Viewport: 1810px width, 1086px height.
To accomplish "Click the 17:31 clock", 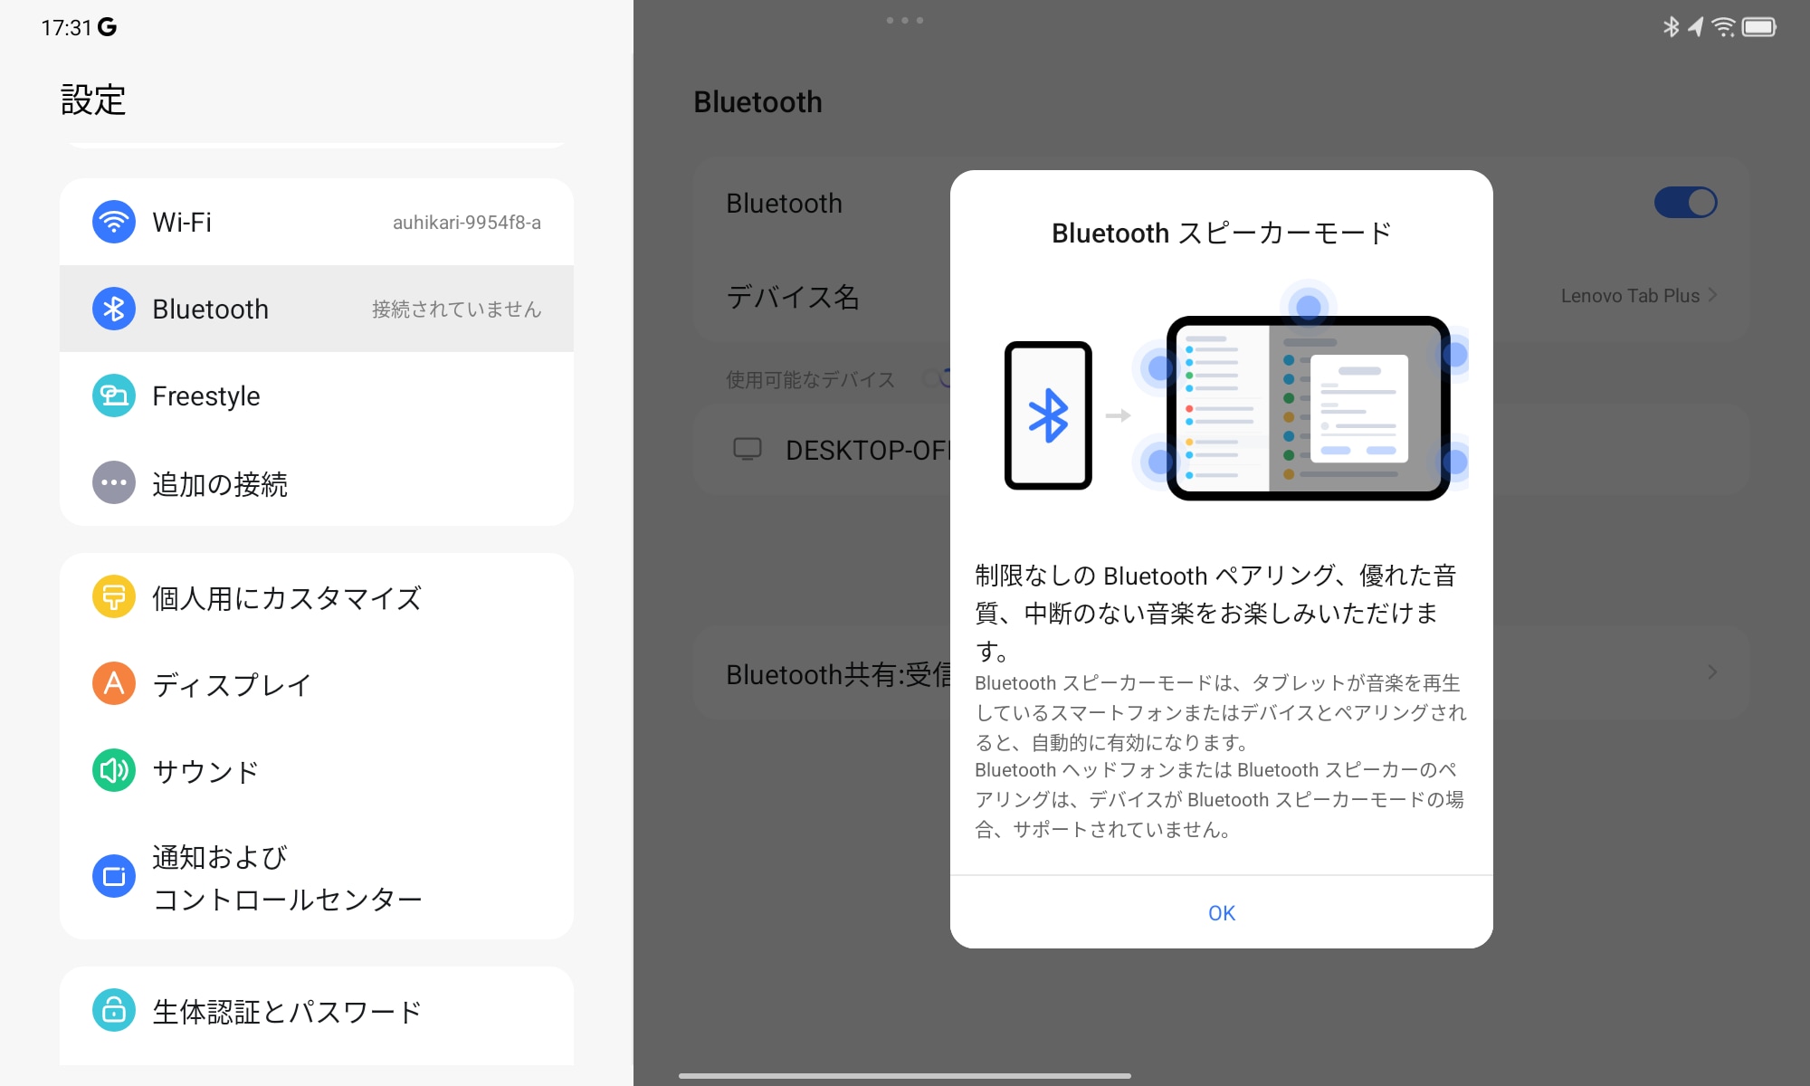I will [x=66, y=28].
